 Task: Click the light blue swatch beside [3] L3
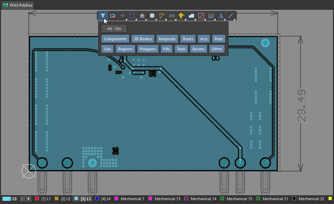[x=76, y=198]
